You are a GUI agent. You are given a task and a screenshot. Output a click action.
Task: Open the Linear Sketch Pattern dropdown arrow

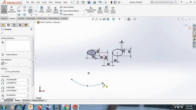(83, 11)
